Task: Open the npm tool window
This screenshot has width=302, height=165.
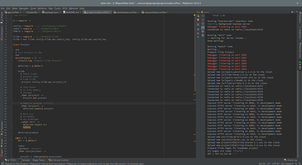Action: coord(2,153)
